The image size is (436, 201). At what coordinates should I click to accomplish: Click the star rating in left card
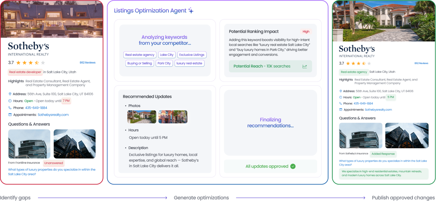(x=31, y=63)
